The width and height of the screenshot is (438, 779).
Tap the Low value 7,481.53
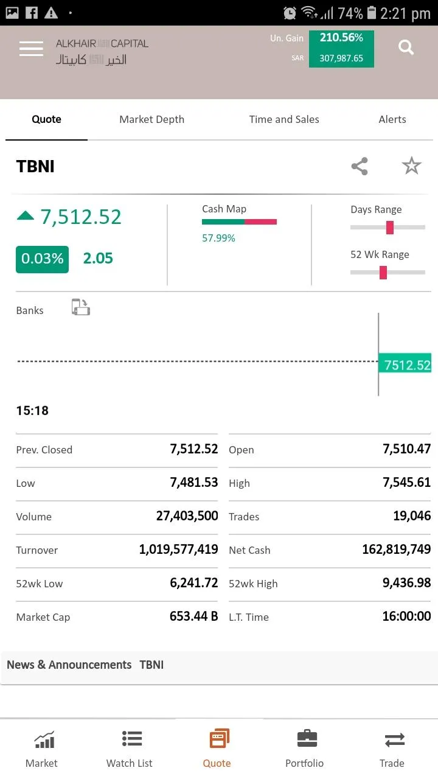(194, 483)
